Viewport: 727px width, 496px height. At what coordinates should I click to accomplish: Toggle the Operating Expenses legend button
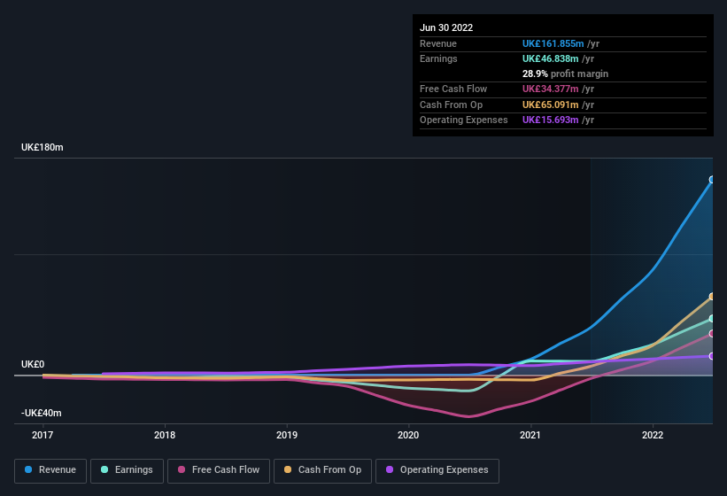[x=437, y=471]
